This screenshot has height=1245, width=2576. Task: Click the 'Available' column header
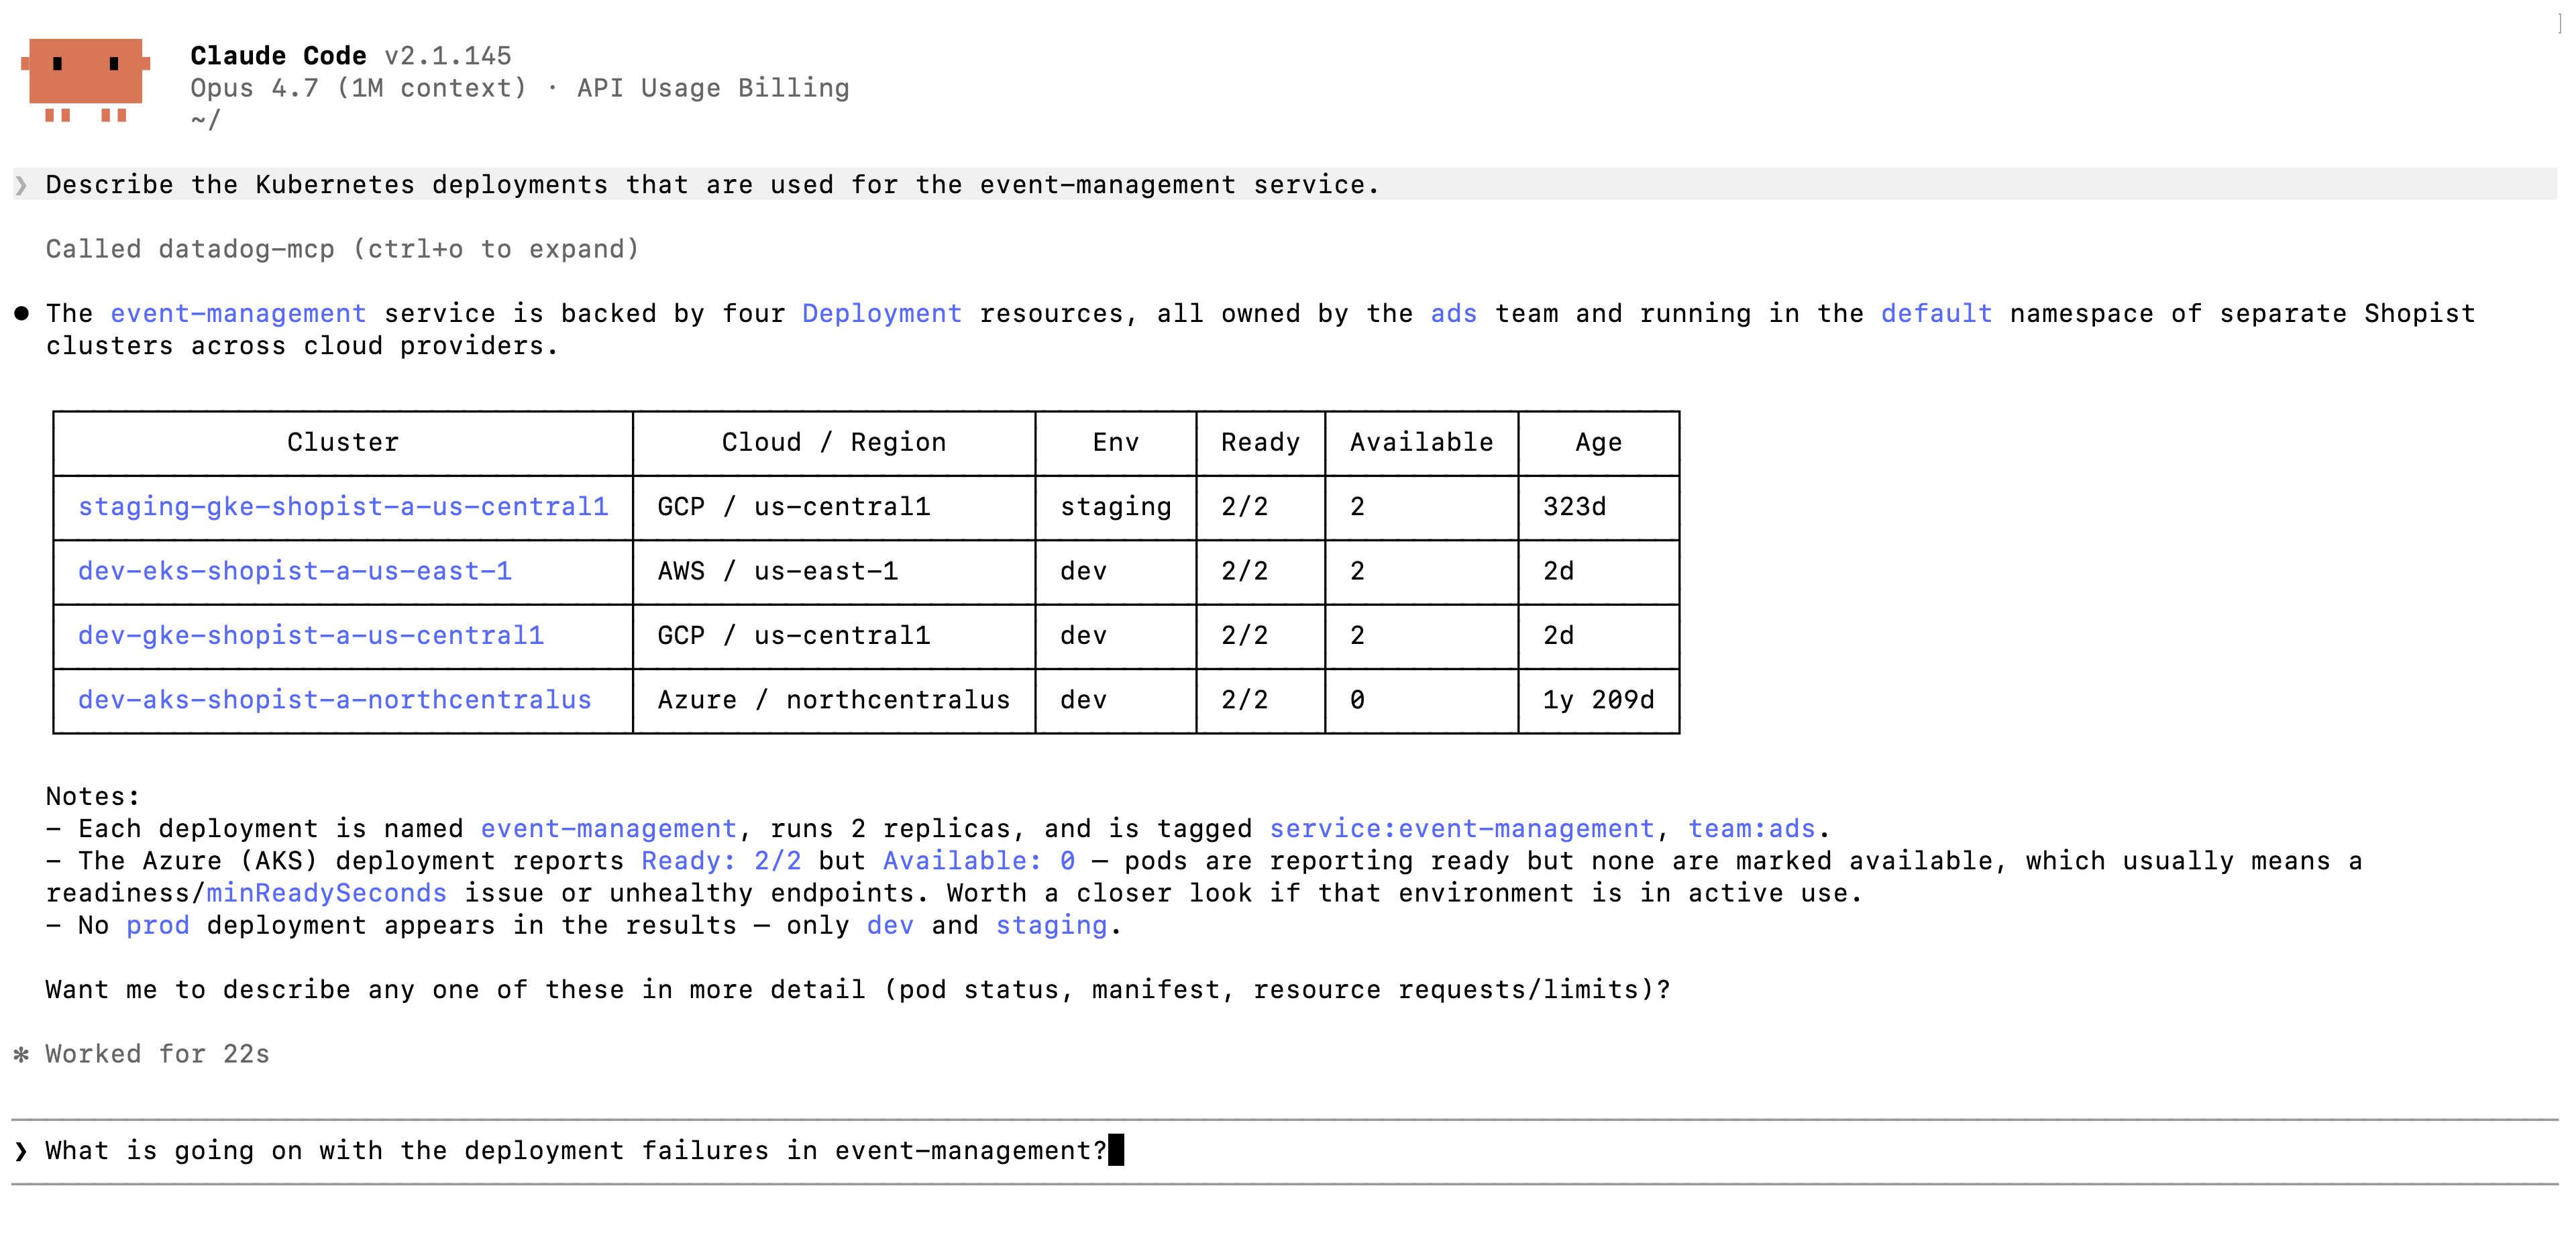(x=1422, y=442)
